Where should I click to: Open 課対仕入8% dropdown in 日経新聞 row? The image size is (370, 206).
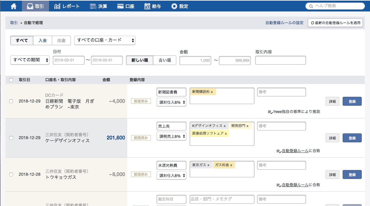tap(171, 102)
